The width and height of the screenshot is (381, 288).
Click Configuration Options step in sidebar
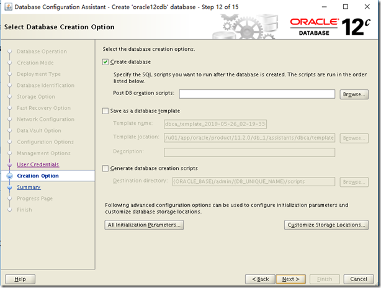pyautogui.click(x=45, y=142)
